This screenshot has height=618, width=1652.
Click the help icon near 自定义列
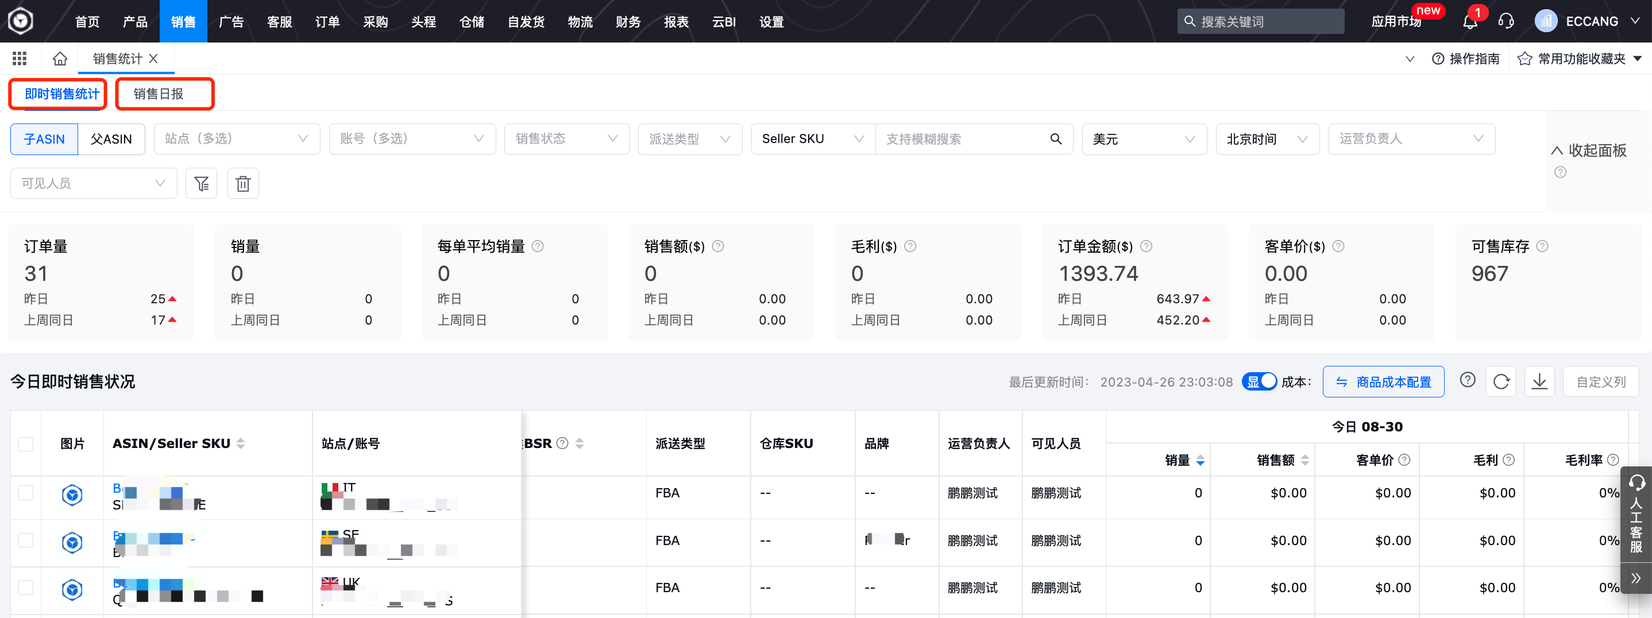pos(1468,380)
